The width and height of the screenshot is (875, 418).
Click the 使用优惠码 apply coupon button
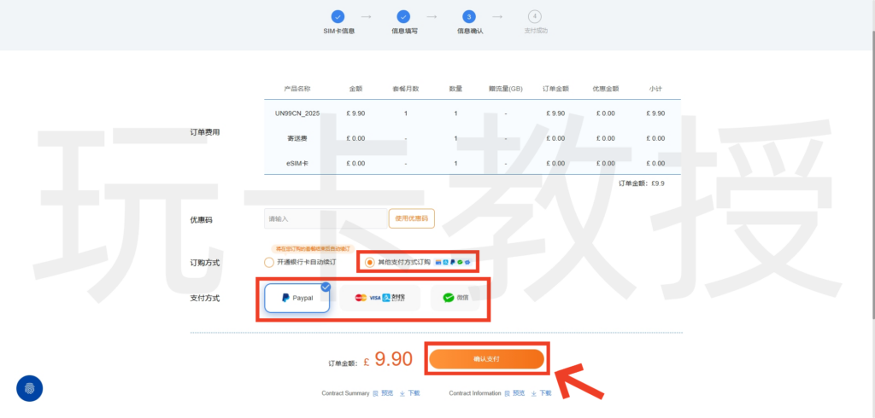point(411,219)
